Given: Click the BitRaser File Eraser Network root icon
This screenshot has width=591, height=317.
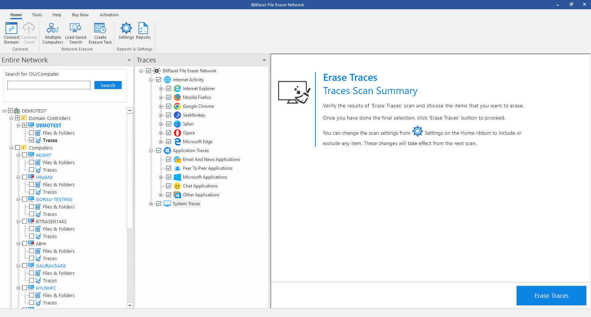Looking at the screenshot, I should (157, 71).
